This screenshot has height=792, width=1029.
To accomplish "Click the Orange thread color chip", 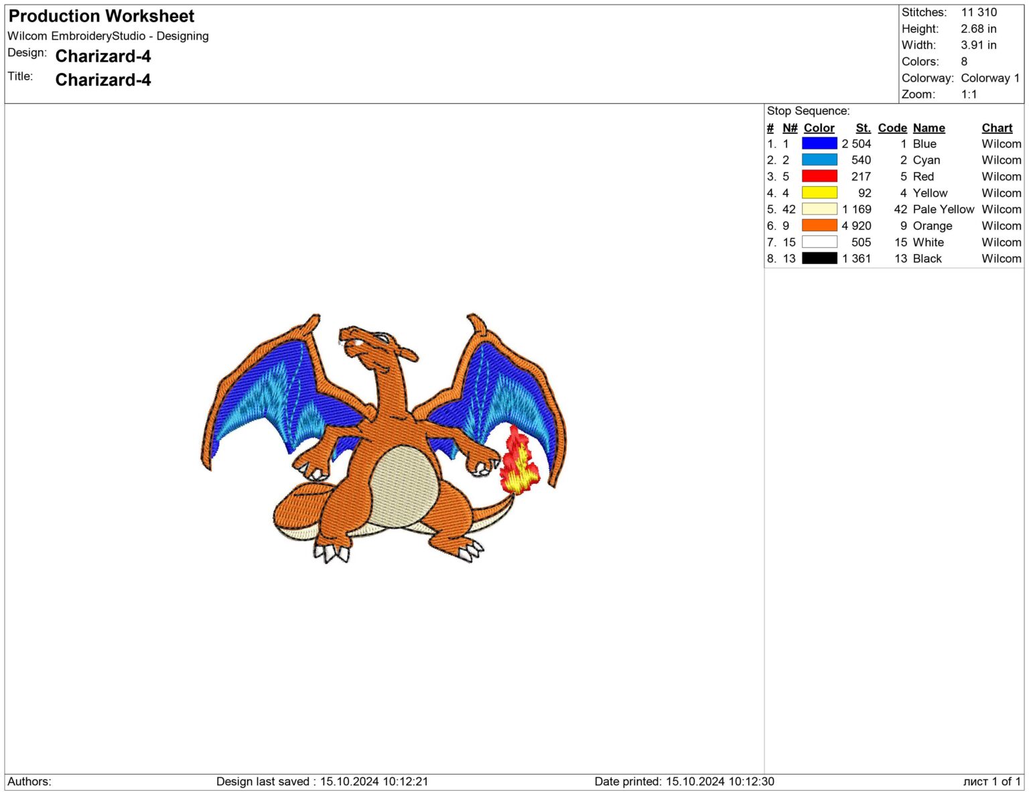I will pyautogui.click(x=819, y=226).
